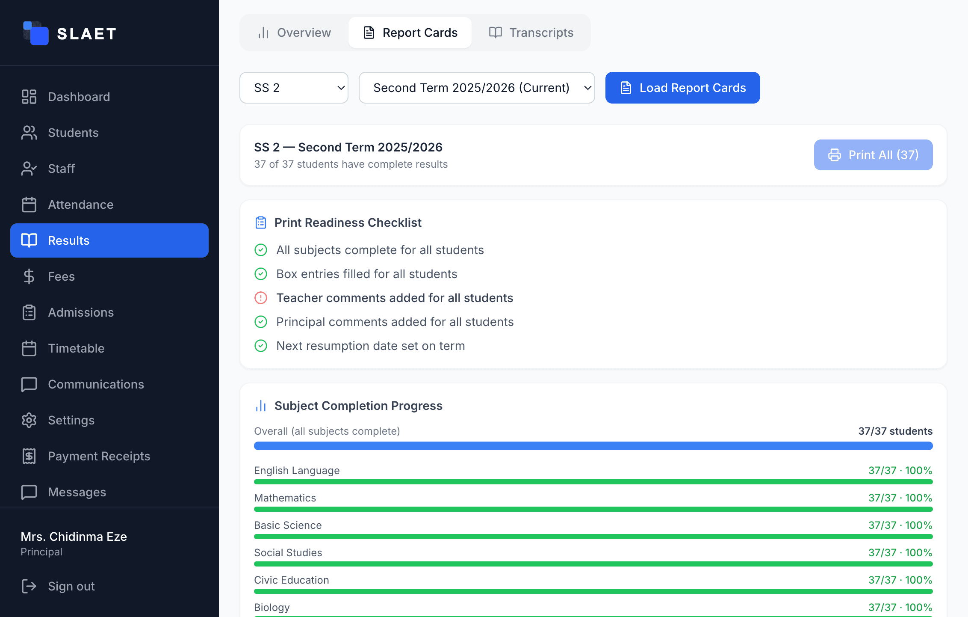968x617 pixels.
Task: Click the red alert on Teacher comments item
Action: point(261,298)
